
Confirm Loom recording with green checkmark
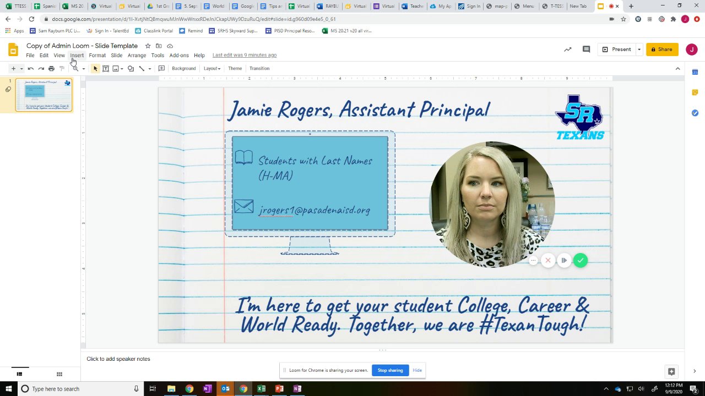[x=580, y=261]
